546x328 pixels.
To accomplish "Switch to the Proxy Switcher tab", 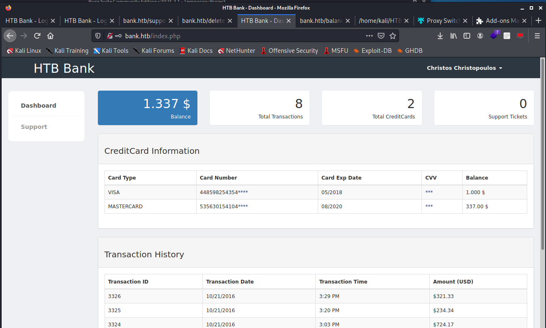I will 439,21.
